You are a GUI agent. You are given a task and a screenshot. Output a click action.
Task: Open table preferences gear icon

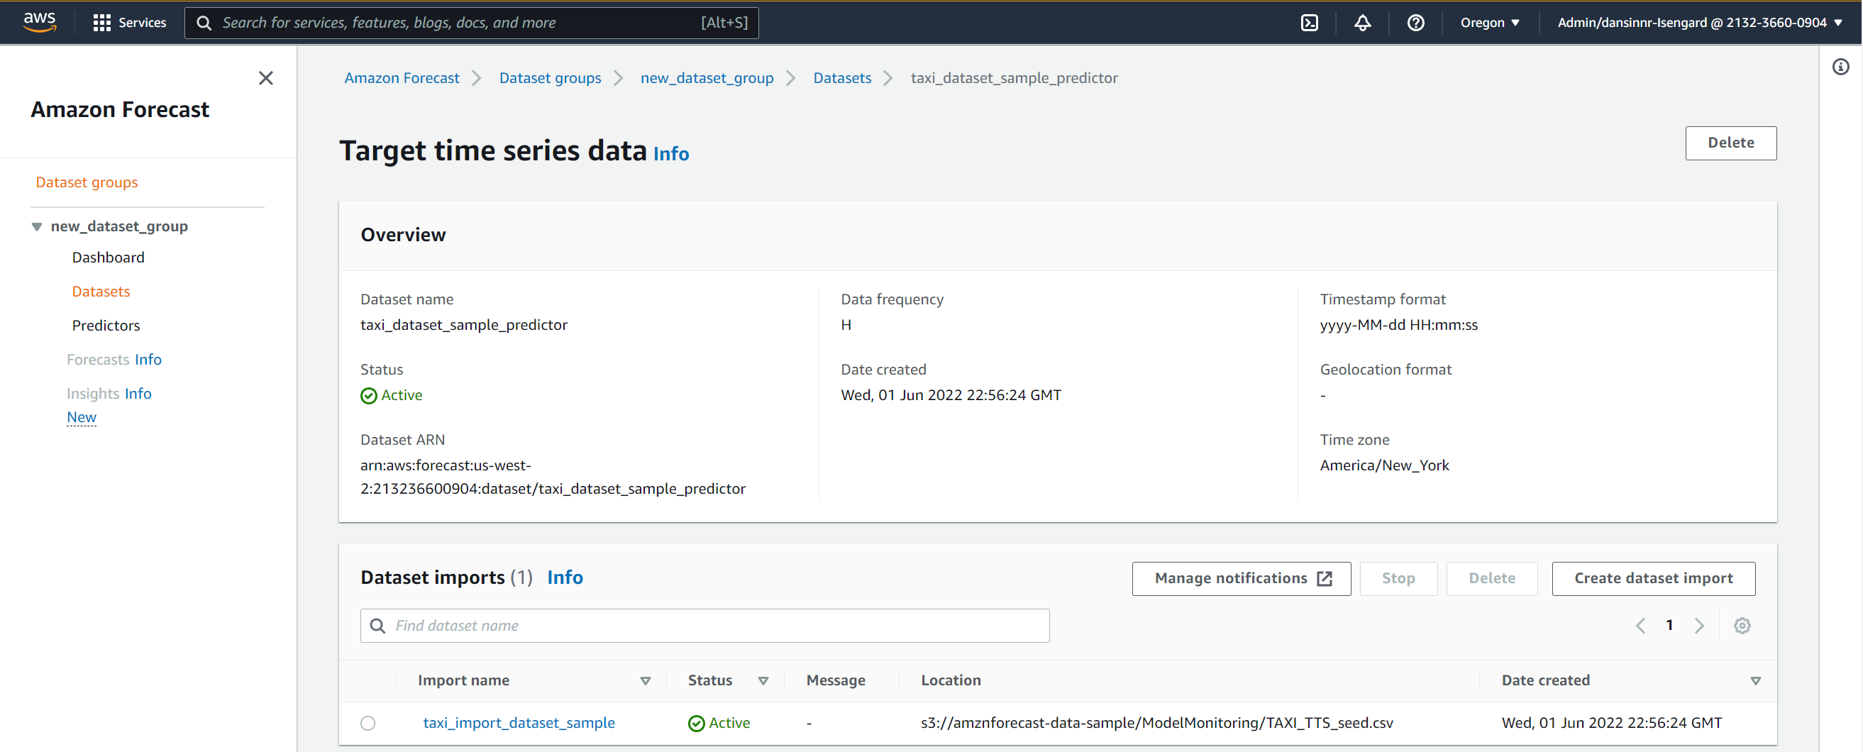click(1742, 626)
